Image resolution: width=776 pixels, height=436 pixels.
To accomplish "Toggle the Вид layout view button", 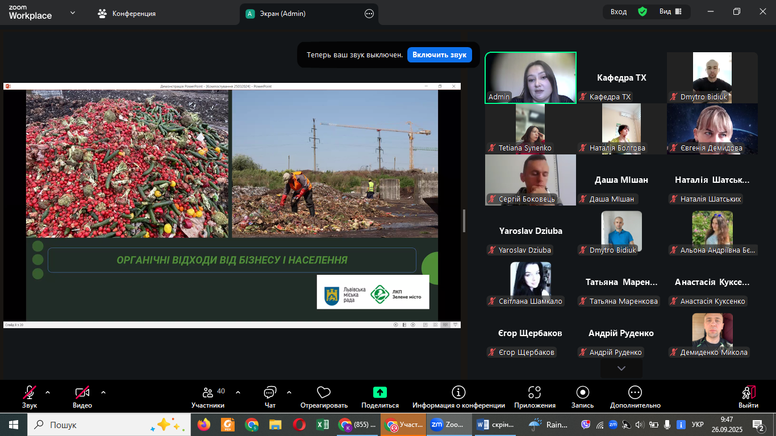I will point(670,12).
